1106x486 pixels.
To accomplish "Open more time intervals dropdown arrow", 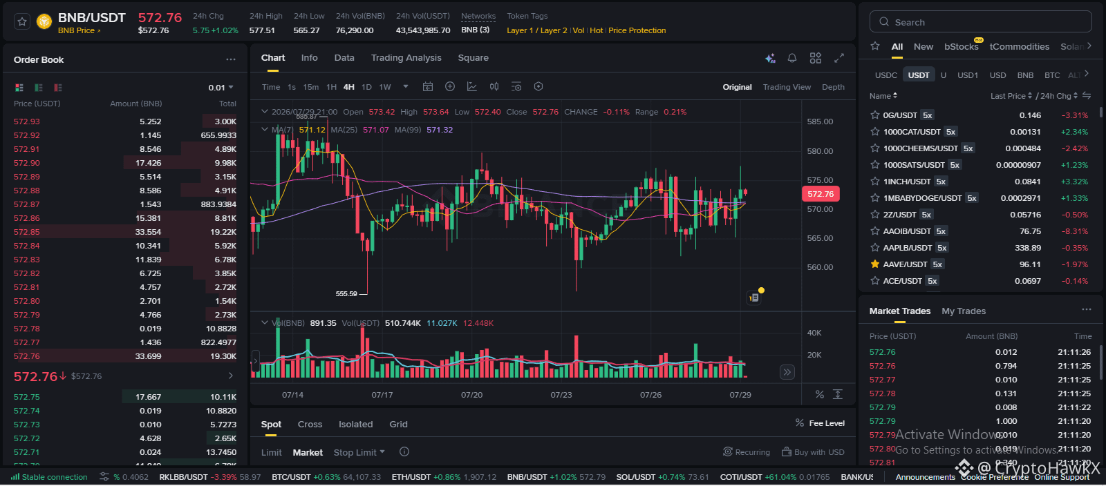I will pos(406,86).
